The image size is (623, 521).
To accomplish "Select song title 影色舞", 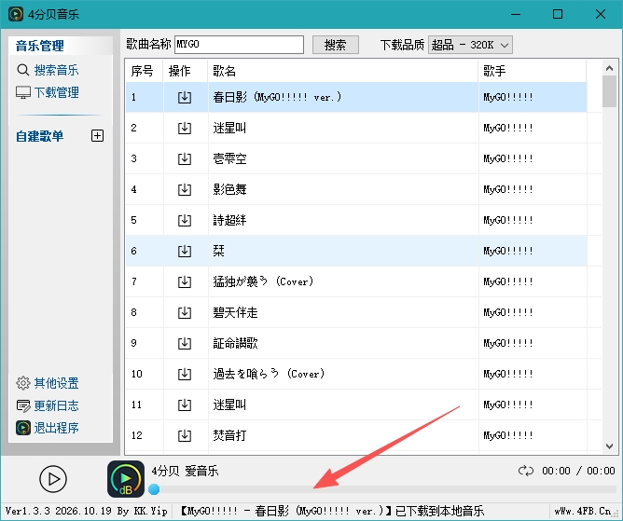I will tap(229, 189).
